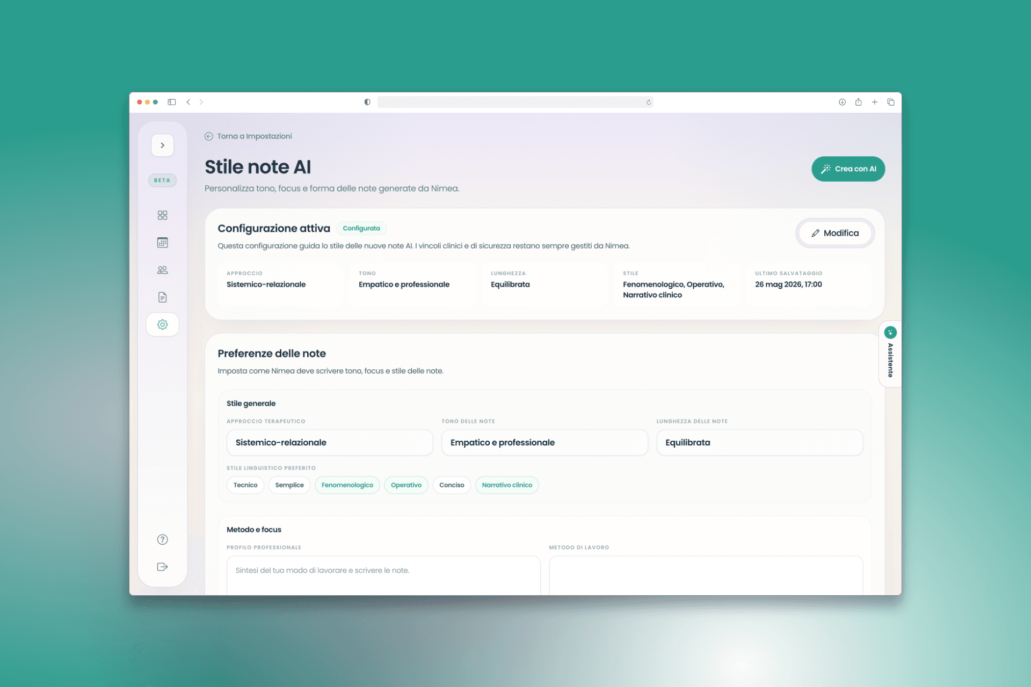This screenshot has height=687, width=1031.
Task: Click into the Profilo professionale text area
Action: pos(383,575)
